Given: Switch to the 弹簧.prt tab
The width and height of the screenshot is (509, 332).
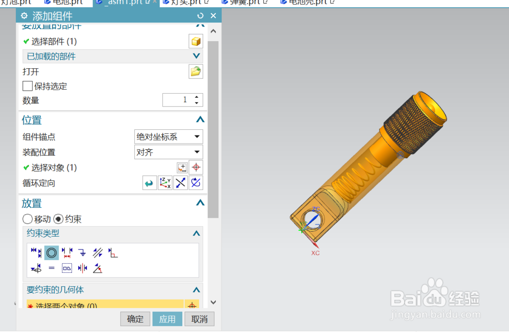Looking at the screenshot, I should [x=245, y=3].
